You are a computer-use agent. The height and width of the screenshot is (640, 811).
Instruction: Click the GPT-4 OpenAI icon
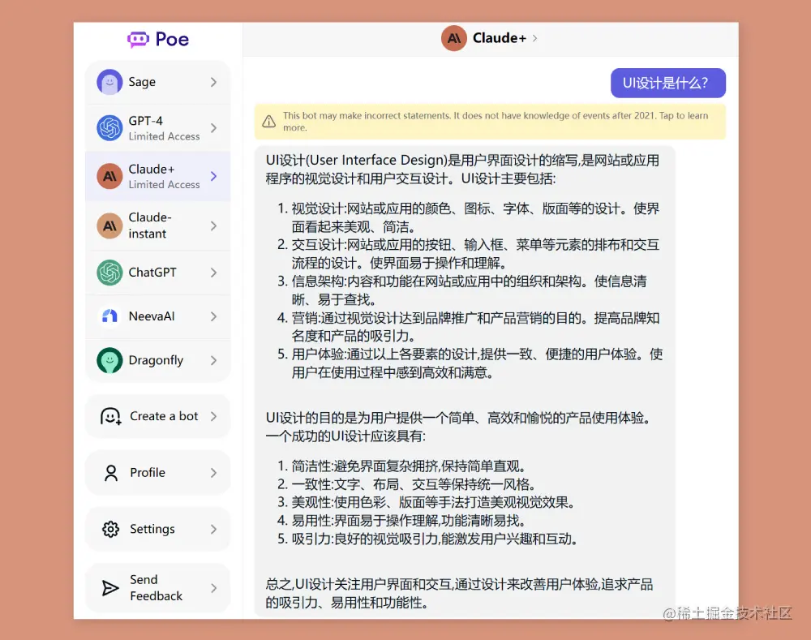point(109,127)
